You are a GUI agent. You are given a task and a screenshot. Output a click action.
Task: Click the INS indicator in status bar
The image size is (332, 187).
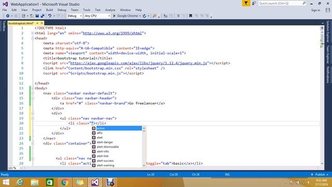pyautogui.click(x=227, y=175)
